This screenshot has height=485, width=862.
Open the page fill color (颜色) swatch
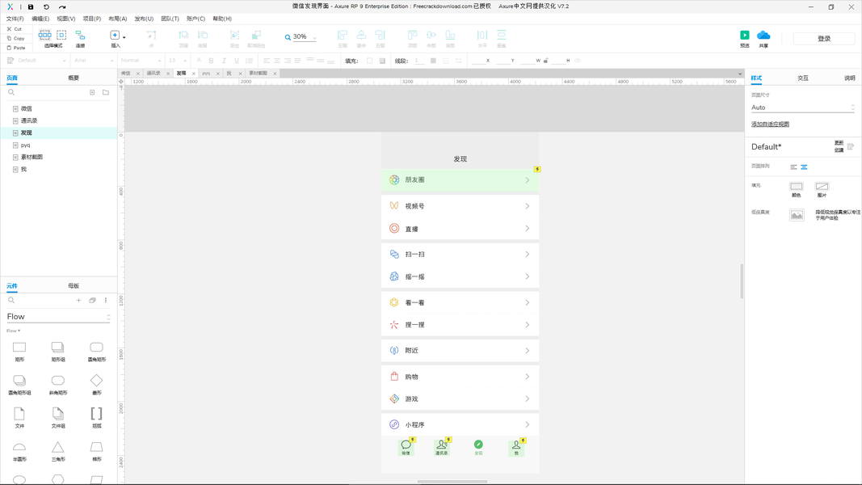(x=796, y=187)
